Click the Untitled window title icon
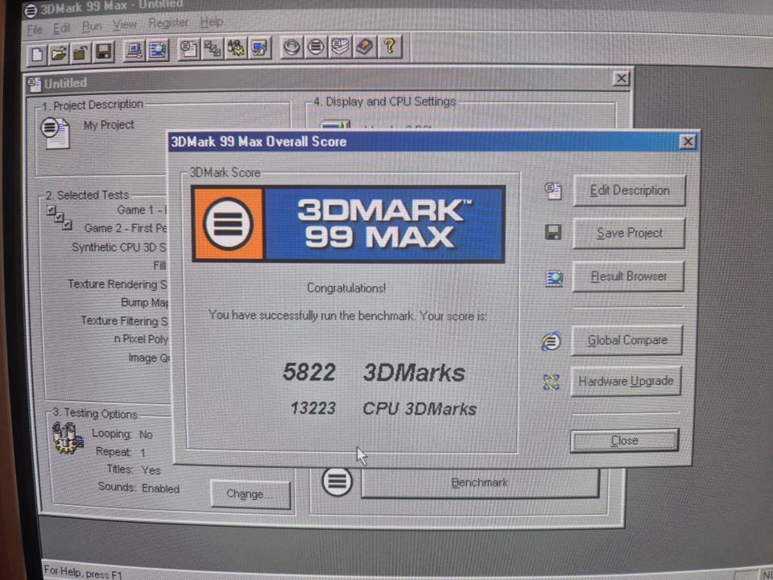Image resolution: width=773 pixels, height=580 pixels. click(x=34, y=85)
